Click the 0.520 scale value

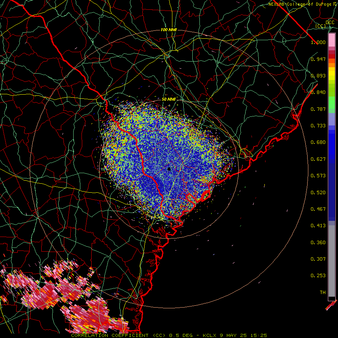[x=318, y=192]
